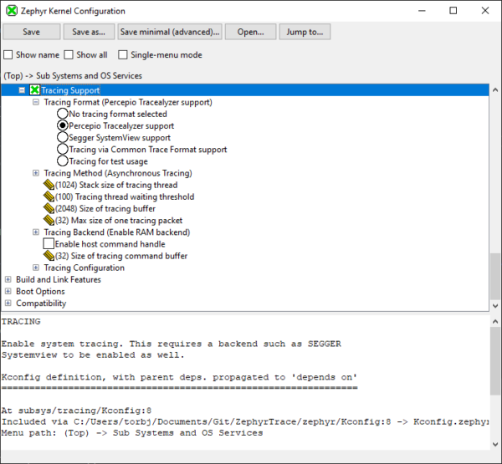Click pencil icon for Tracing thread waiting threshold
Image resolution: width=502 pixels, height=464 pixels.
click(49, 196)
